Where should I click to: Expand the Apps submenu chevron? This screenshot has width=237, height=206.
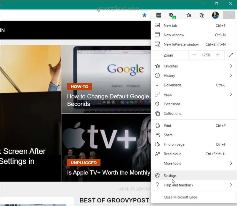coord(231,94)
